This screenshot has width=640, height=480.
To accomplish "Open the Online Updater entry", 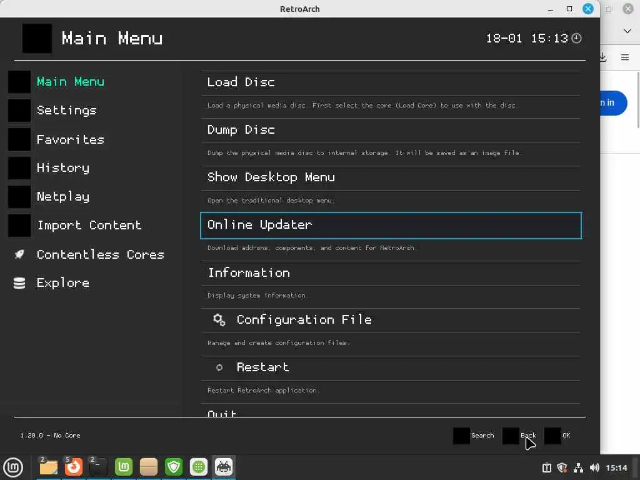I will click(x=391, y=225).
